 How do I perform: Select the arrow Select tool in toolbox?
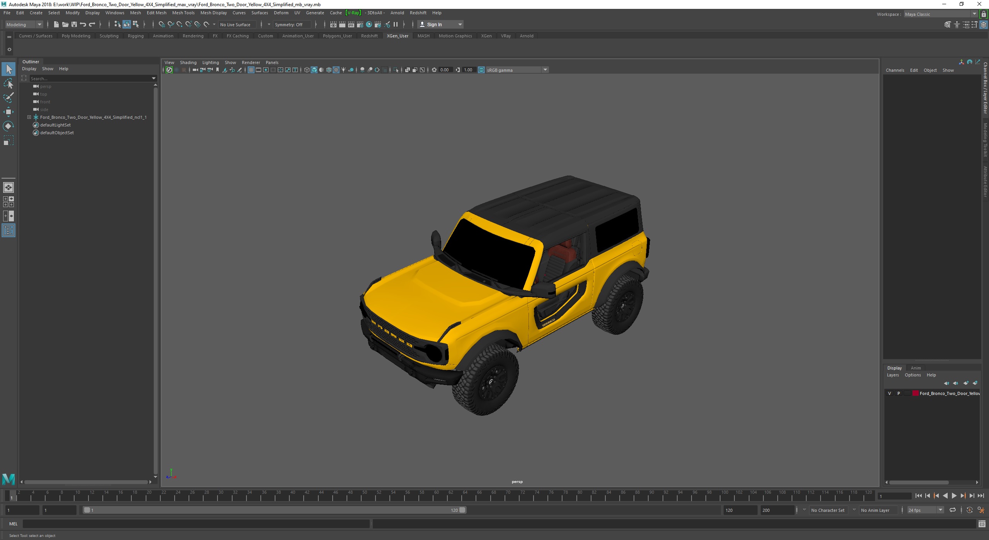pos(8,69)
